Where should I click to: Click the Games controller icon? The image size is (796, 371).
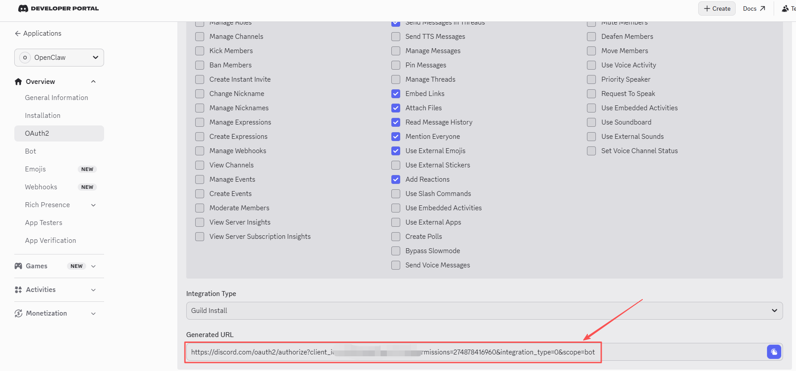point(18,266)
